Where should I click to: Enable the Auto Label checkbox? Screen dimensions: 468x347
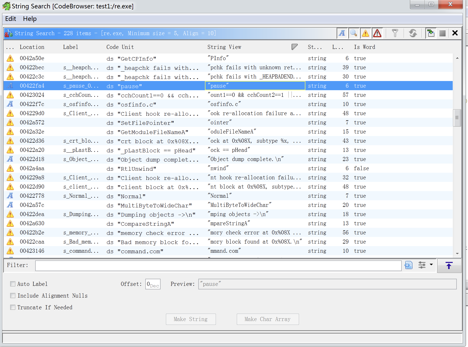(13, 284)
